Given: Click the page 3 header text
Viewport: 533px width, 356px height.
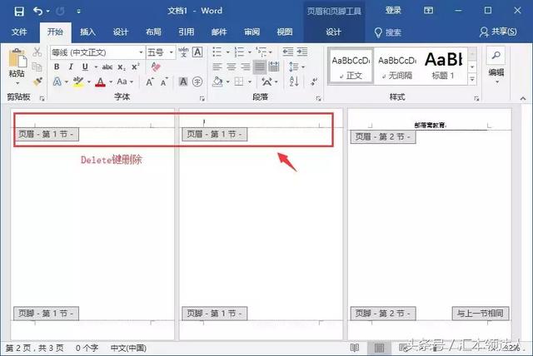Looking at the screenshot, I should [430, 126].
